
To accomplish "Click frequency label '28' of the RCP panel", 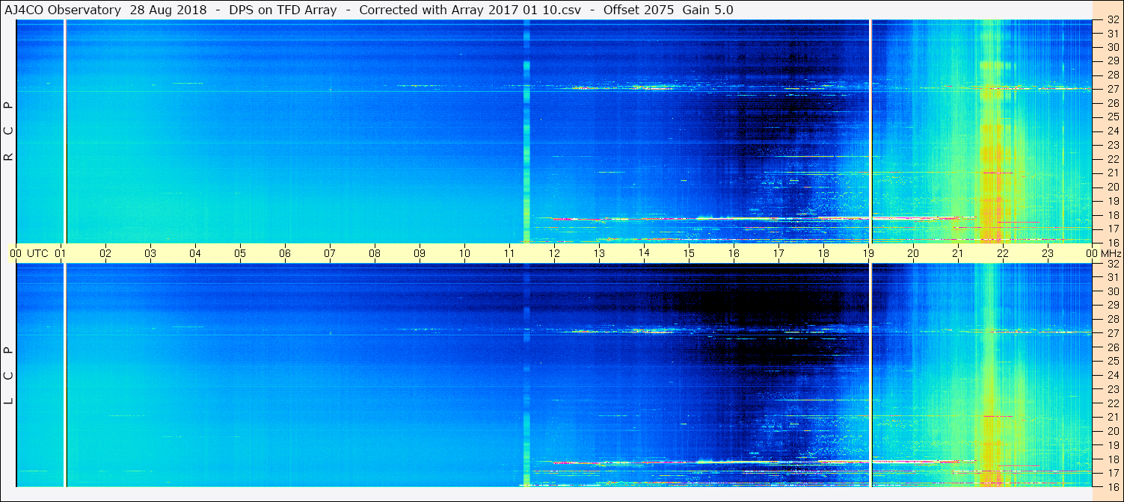I will tap(1113, 75).
